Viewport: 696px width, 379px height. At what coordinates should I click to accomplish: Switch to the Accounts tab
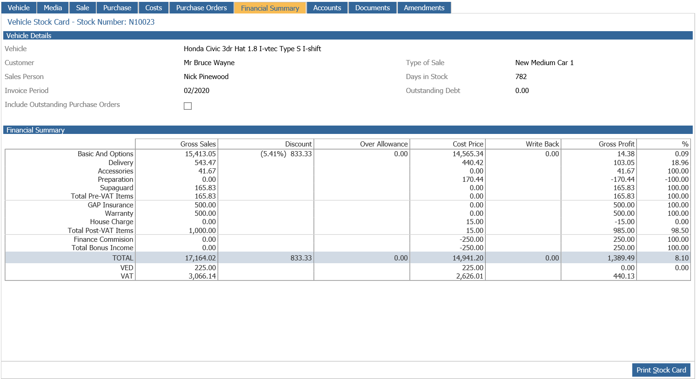tap(327, 8)
